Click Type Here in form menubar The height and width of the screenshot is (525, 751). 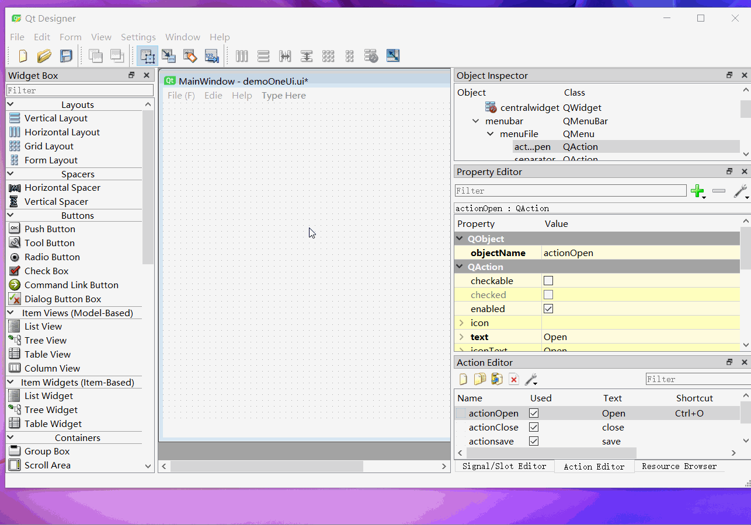click(284, 96)
